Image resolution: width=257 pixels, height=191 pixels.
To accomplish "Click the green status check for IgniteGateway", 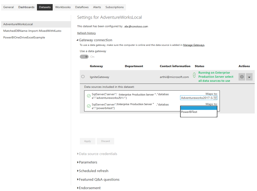I will (194, 75).
